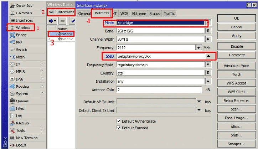258x149 pixels.
Task: Collapse the SSID field with up arrow
Action: point(208,56)
